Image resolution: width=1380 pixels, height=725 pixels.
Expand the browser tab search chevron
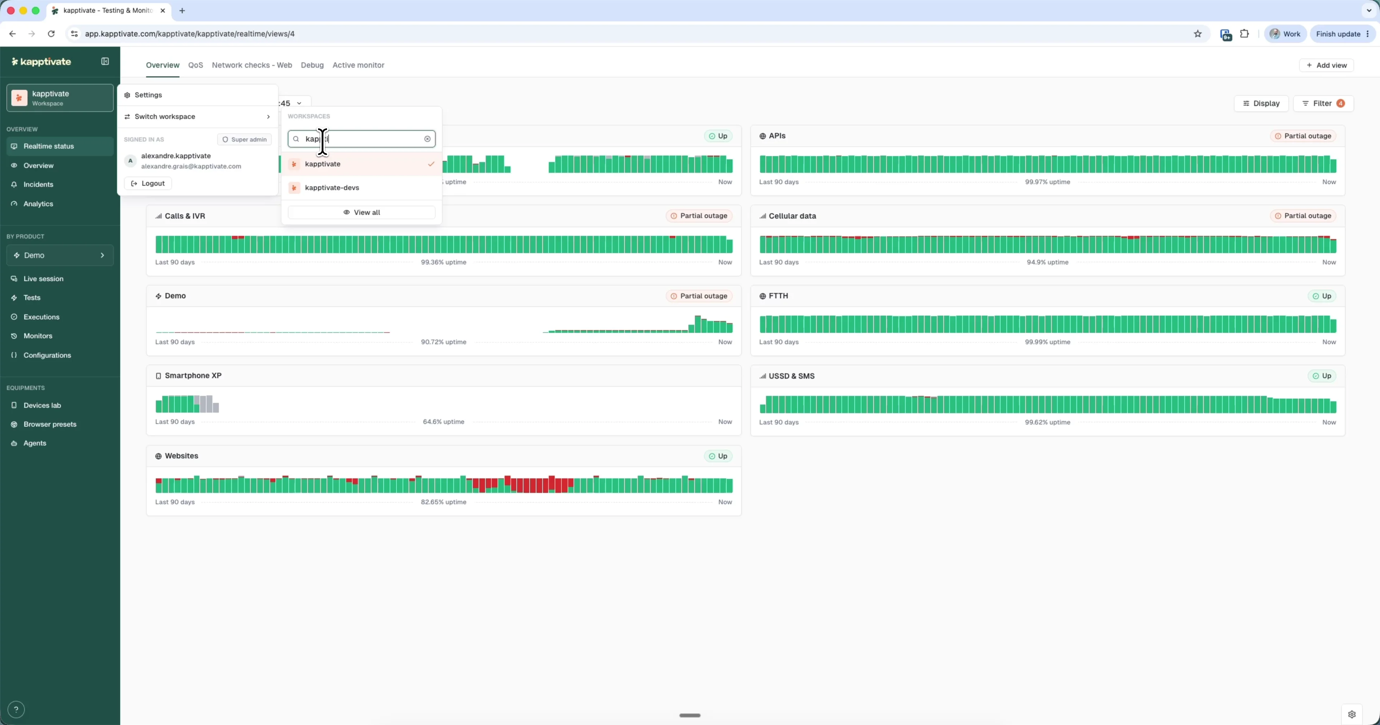pyautogui.click(x=1369, y=11)
